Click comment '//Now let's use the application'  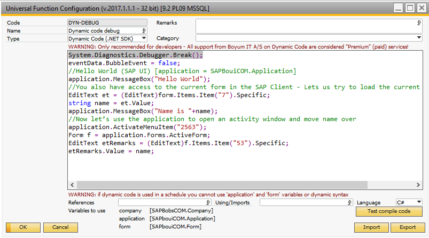(212, 119)
